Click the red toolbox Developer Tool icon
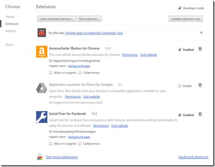The image size is (215, 167). pos(42,32)
